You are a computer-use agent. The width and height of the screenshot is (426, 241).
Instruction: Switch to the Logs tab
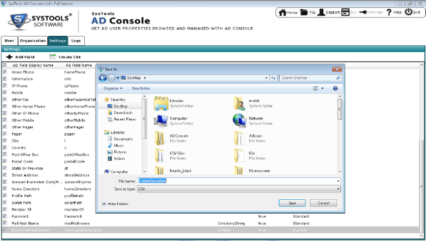point(76,40)
